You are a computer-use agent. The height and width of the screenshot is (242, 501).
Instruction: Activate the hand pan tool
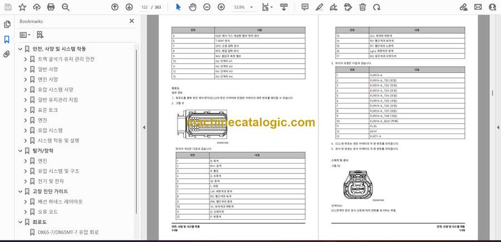click(x=193, y=7)
